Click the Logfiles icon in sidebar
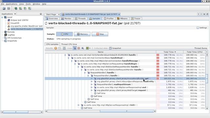 click(x=6, y=35)
